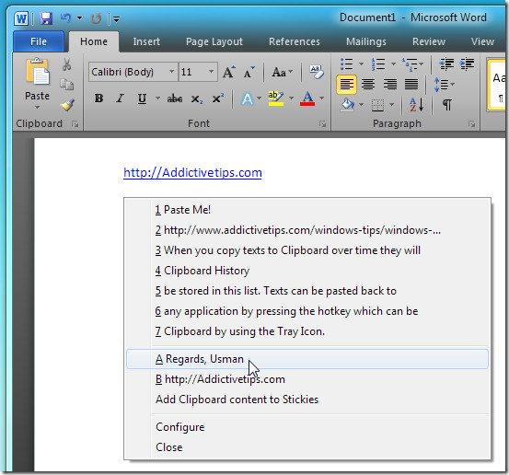Redo using the repeat arrow icon
The width and height of the screenshot is (509, 475).
[96, 18]
